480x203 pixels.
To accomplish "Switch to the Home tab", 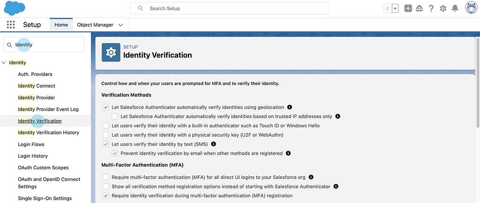I will click(61, 25).
